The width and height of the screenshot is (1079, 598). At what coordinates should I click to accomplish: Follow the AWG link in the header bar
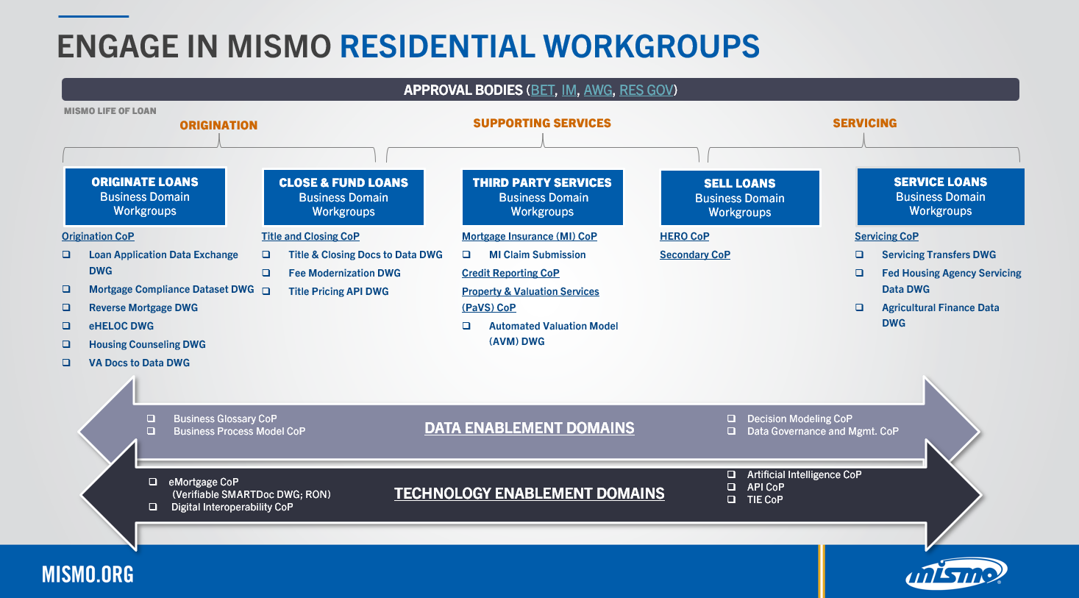[x=599, y=90]
